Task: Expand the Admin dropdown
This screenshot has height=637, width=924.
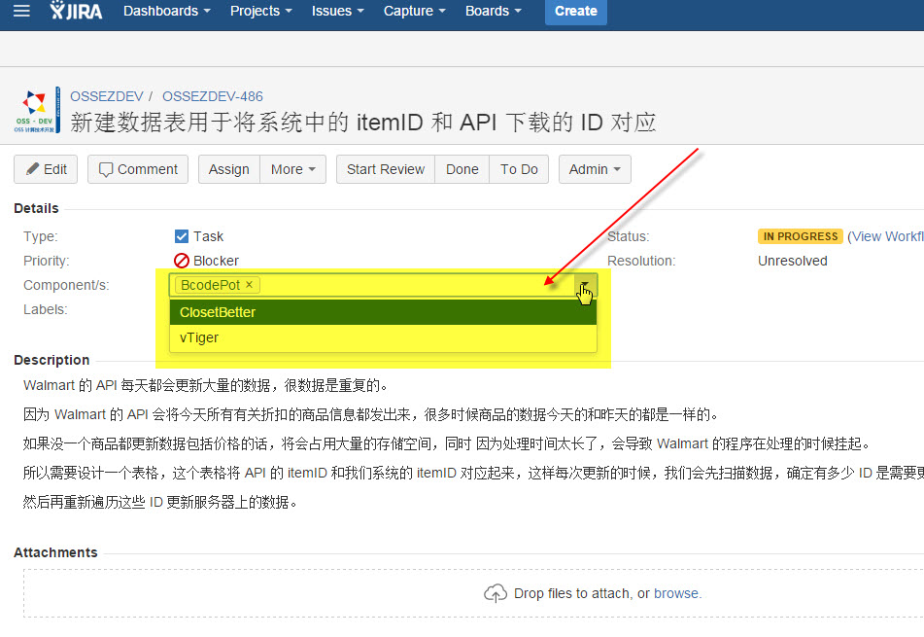Action: point(595,169)
